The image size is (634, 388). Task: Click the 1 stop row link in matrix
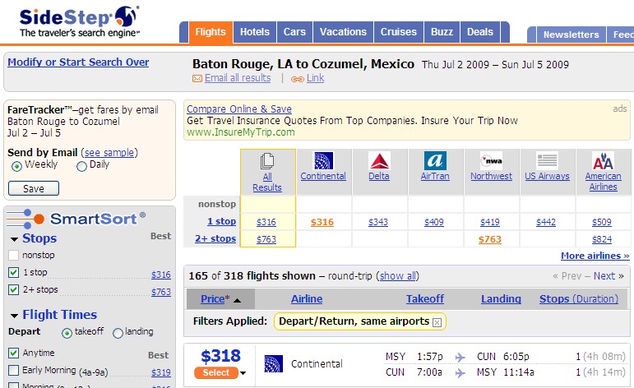coord(221,221)
